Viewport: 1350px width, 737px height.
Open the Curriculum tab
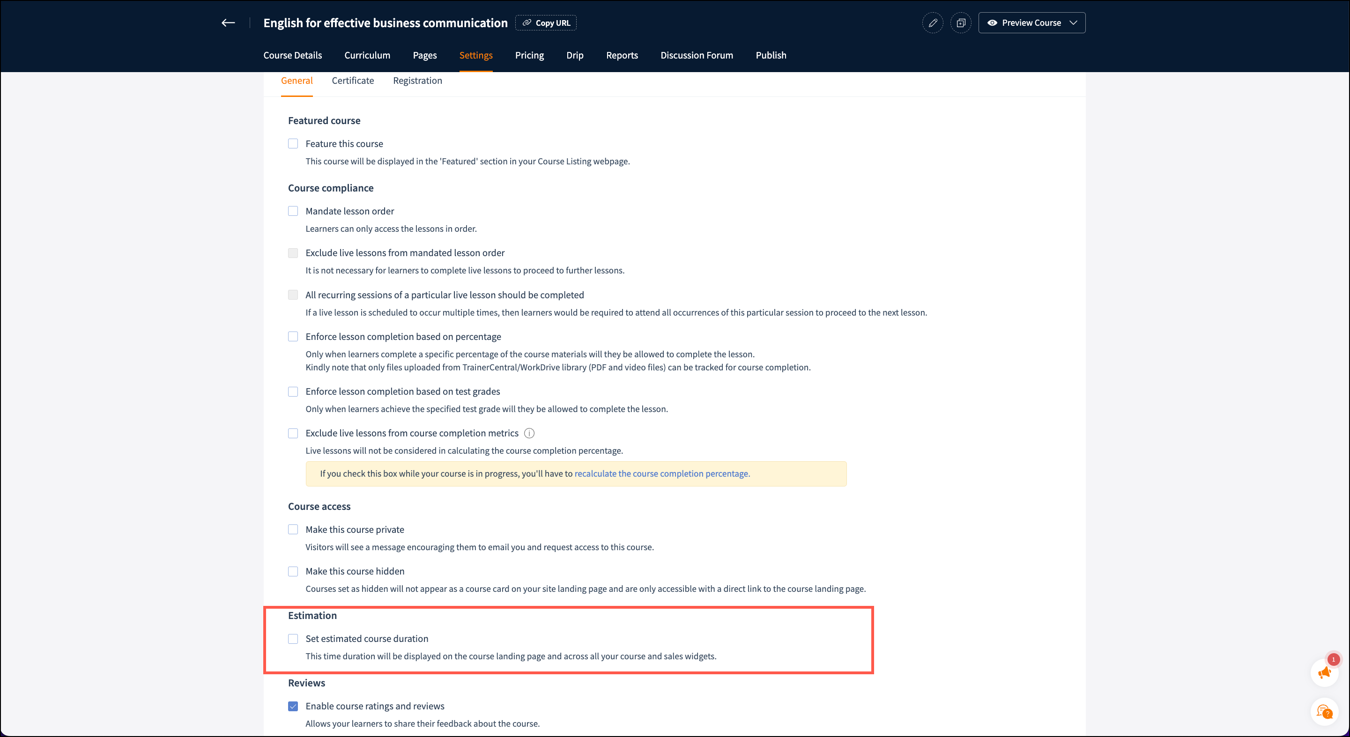point(367,55)
